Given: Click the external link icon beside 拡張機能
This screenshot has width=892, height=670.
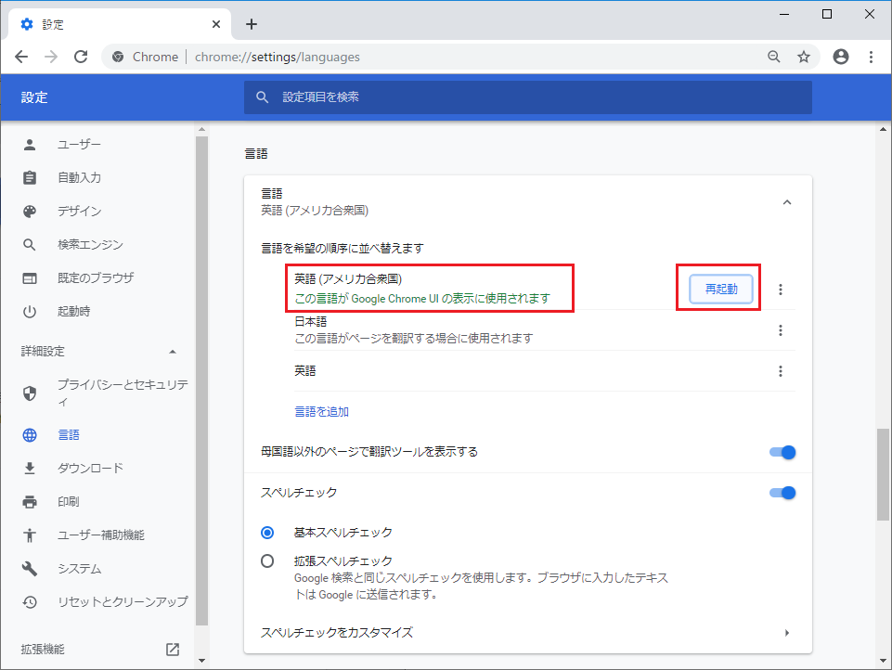Looking at the screenshot, I should pyautogui.click(x=173, y=650).
